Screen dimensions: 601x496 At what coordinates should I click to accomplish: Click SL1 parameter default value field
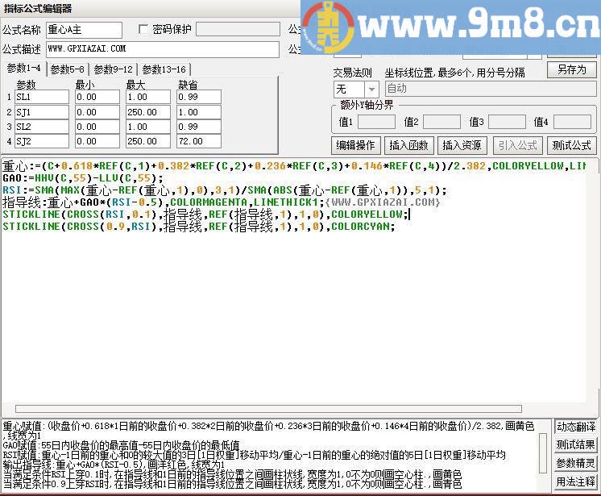[198, 98]
